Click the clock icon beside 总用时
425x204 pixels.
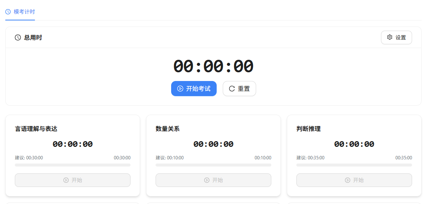click(x=18, y=37)
